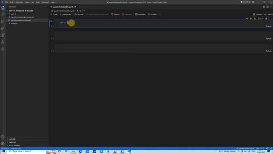The image size is (273, 154).
Task: Open the Source Control view
Action: click(3, 21)
